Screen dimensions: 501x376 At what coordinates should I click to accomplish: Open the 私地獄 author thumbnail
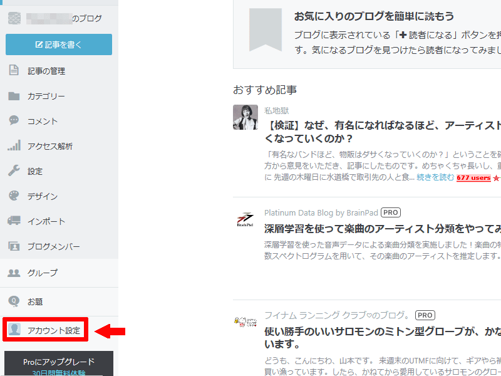[x=245, y=117]
